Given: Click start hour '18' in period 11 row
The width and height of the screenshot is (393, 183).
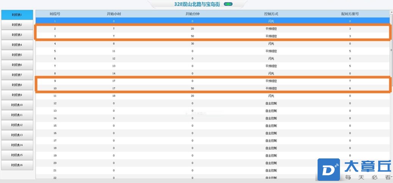Looking at the screenshot, I should (x=114, y=96).
